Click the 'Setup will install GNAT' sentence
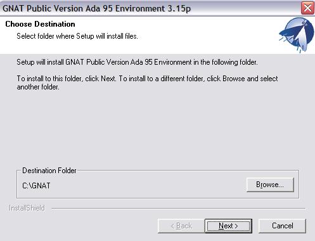 coord(137,62)
